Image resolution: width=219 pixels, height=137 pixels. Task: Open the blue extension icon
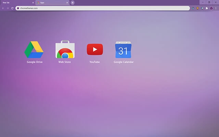[202, 8]
